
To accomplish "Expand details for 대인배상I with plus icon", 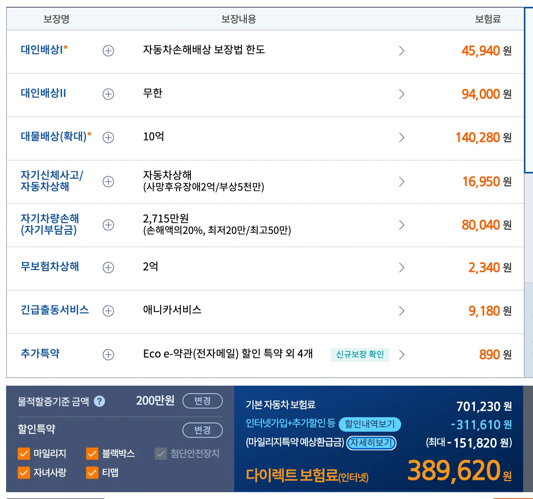I will tap(108, 51).
